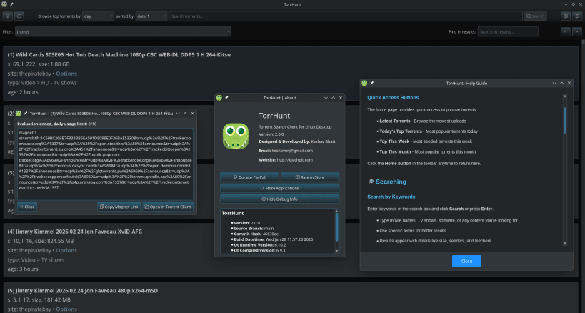
Task: Click the debug info scrollbar thumb in About
Action: coord(336,227)
